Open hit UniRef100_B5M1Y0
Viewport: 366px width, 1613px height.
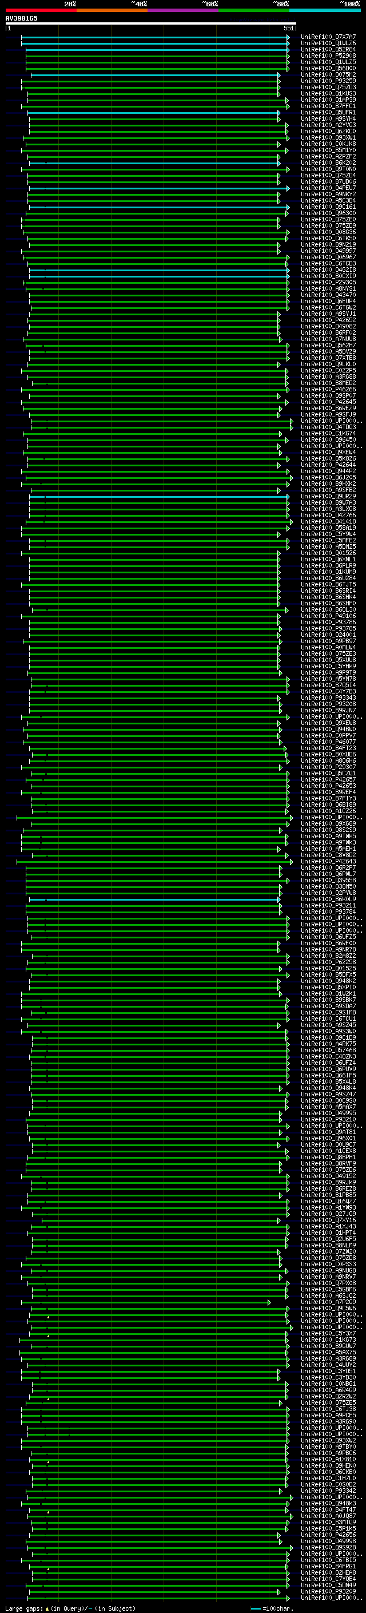point(328,150)
